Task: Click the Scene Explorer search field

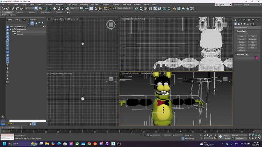Action: pos(17,23)
